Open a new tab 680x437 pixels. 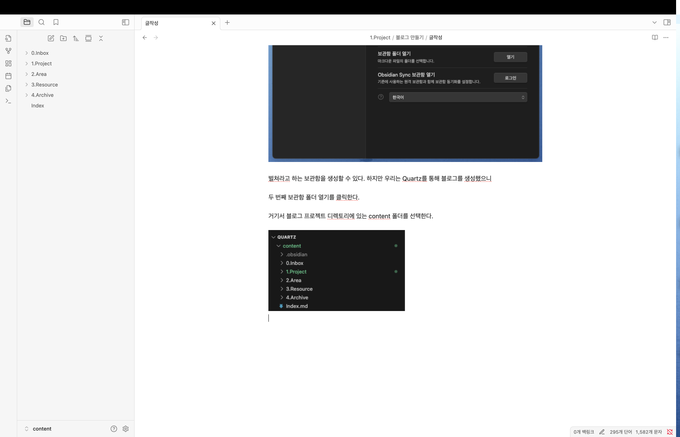pyautogui.click(x=227, y=23)
